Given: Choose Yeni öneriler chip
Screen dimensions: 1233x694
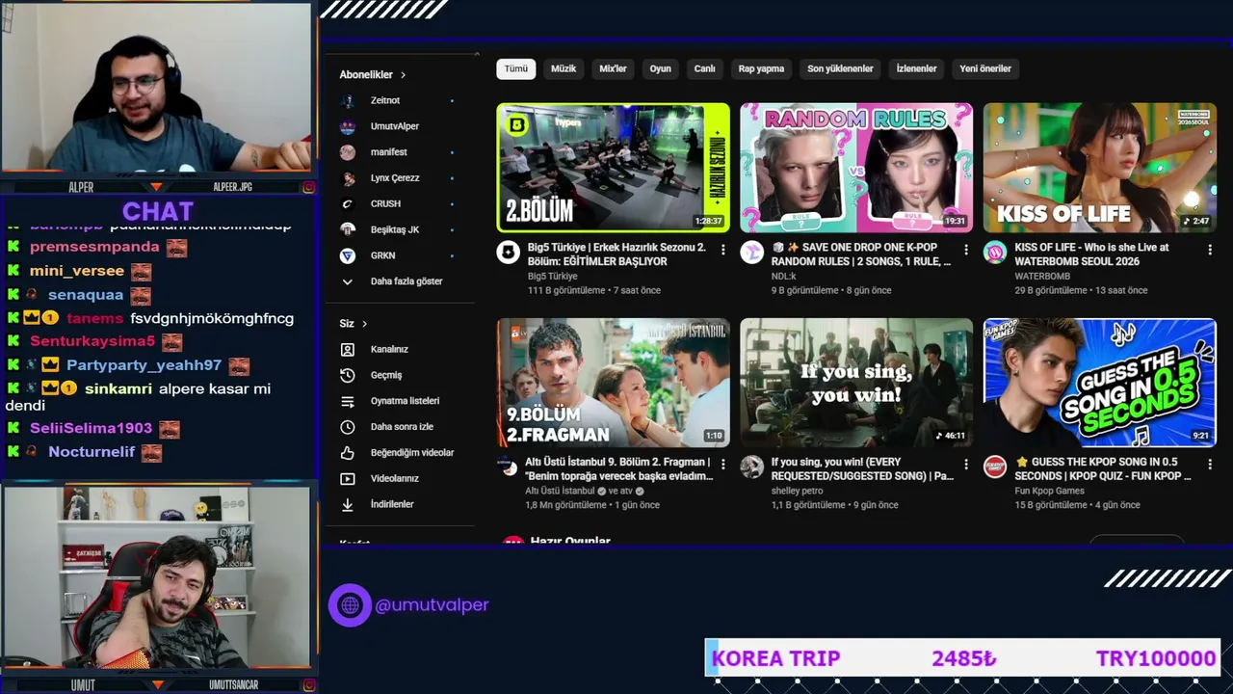Looking at the screenshot, I should [985, 68].
